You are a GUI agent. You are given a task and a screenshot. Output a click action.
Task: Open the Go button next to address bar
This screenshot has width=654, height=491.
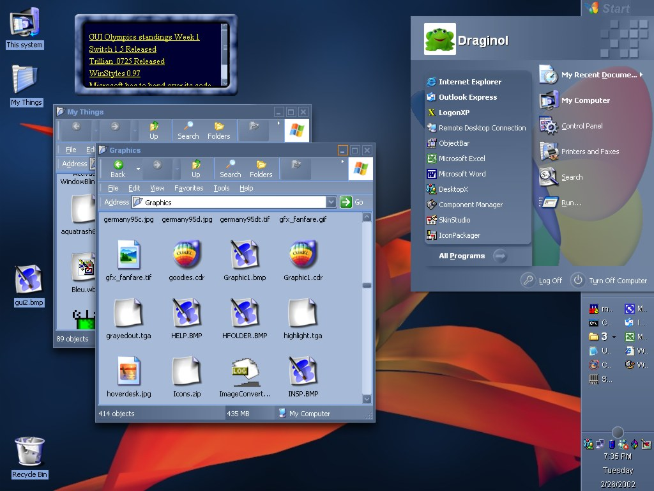pyautogui.click(x=352, y=202)
